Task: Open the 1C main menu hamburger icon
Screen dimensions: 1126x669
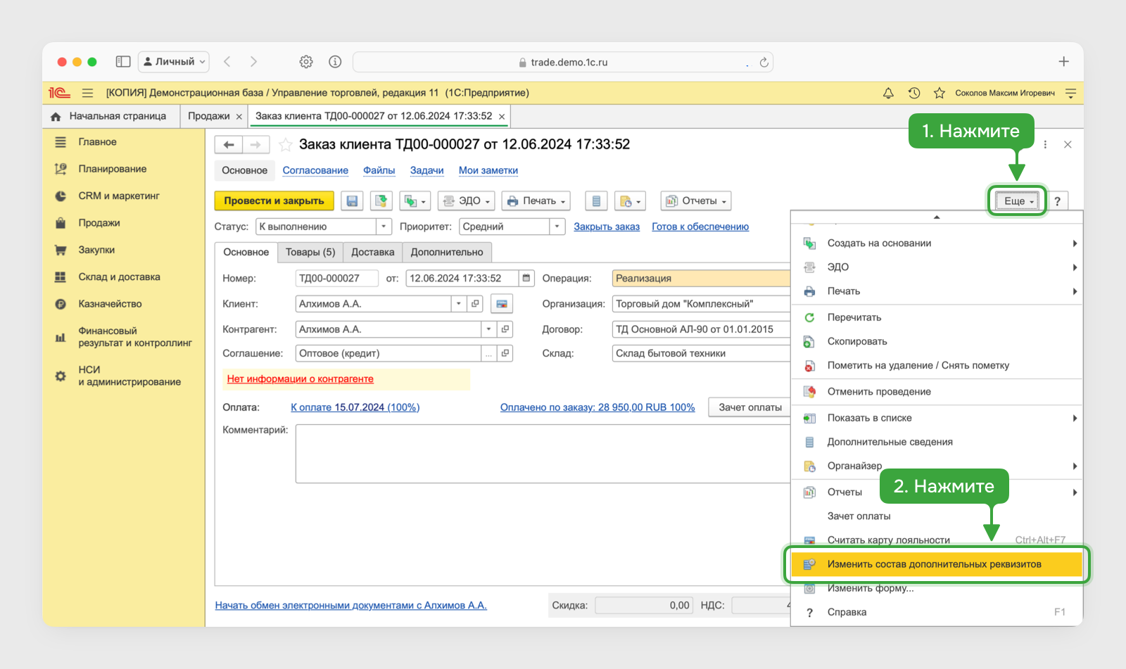Action: tap(87, 93)
